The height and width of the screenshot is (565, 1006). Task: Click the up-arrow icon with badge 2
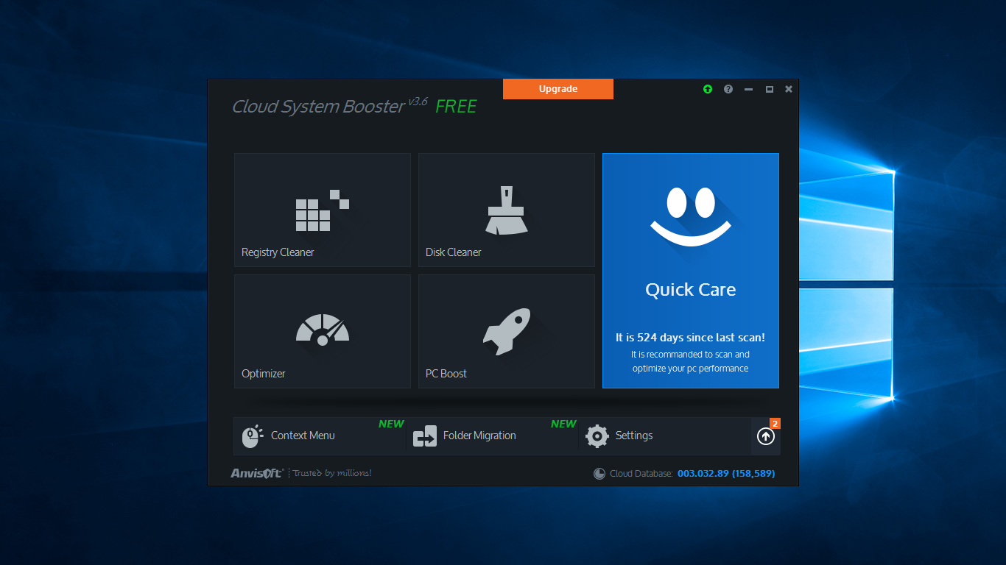pyautogui.click(x=766, y=436)
